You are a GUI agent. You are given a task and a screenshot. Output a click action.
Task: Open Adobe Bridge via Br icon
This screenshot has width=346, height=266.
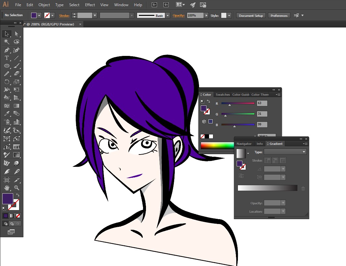coord(154,5)
